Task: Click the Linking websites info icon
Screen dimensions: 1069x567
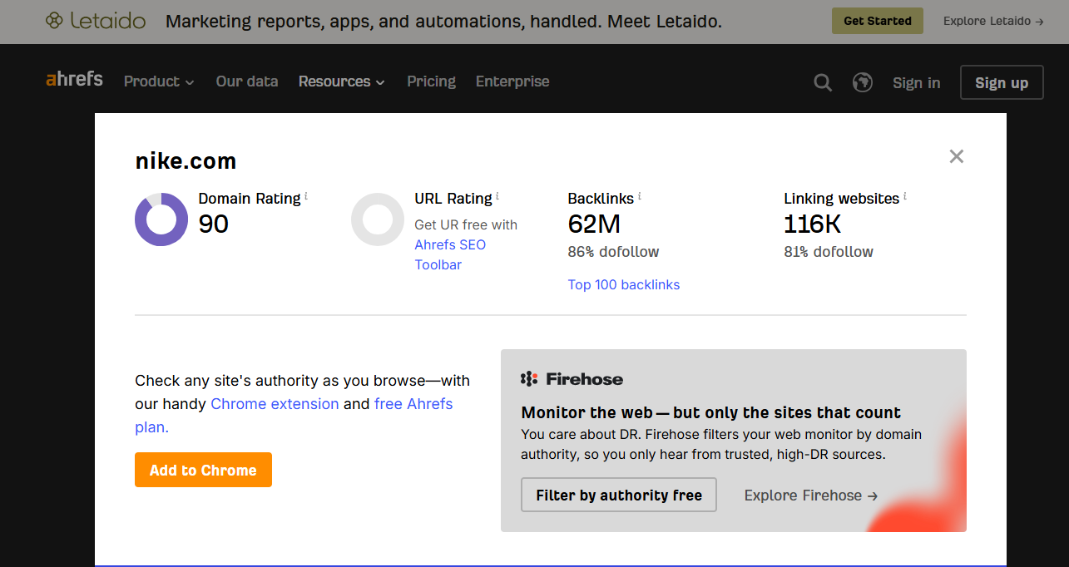Action: 905,196
